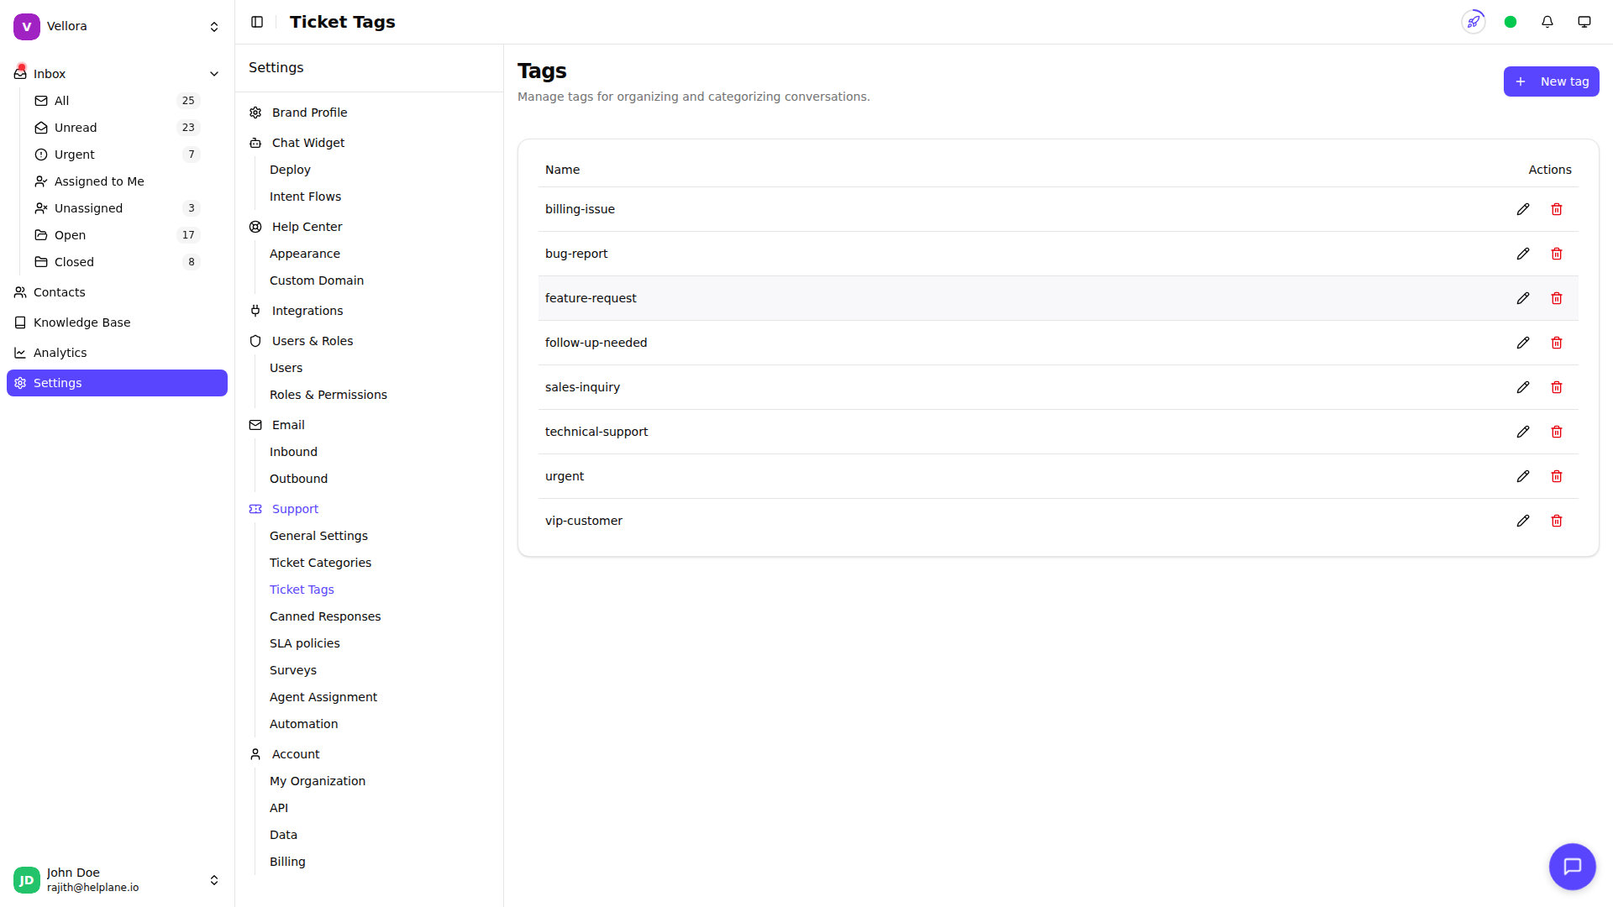Screen dimensions: 1613x907
Task: Open SLA policies settings
Action: 305,643
